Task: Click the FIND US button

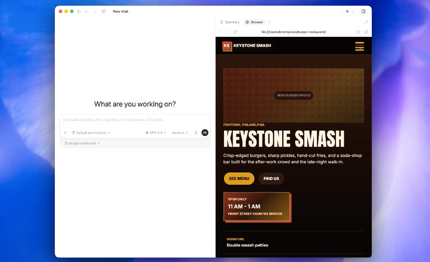Action: 271,179
